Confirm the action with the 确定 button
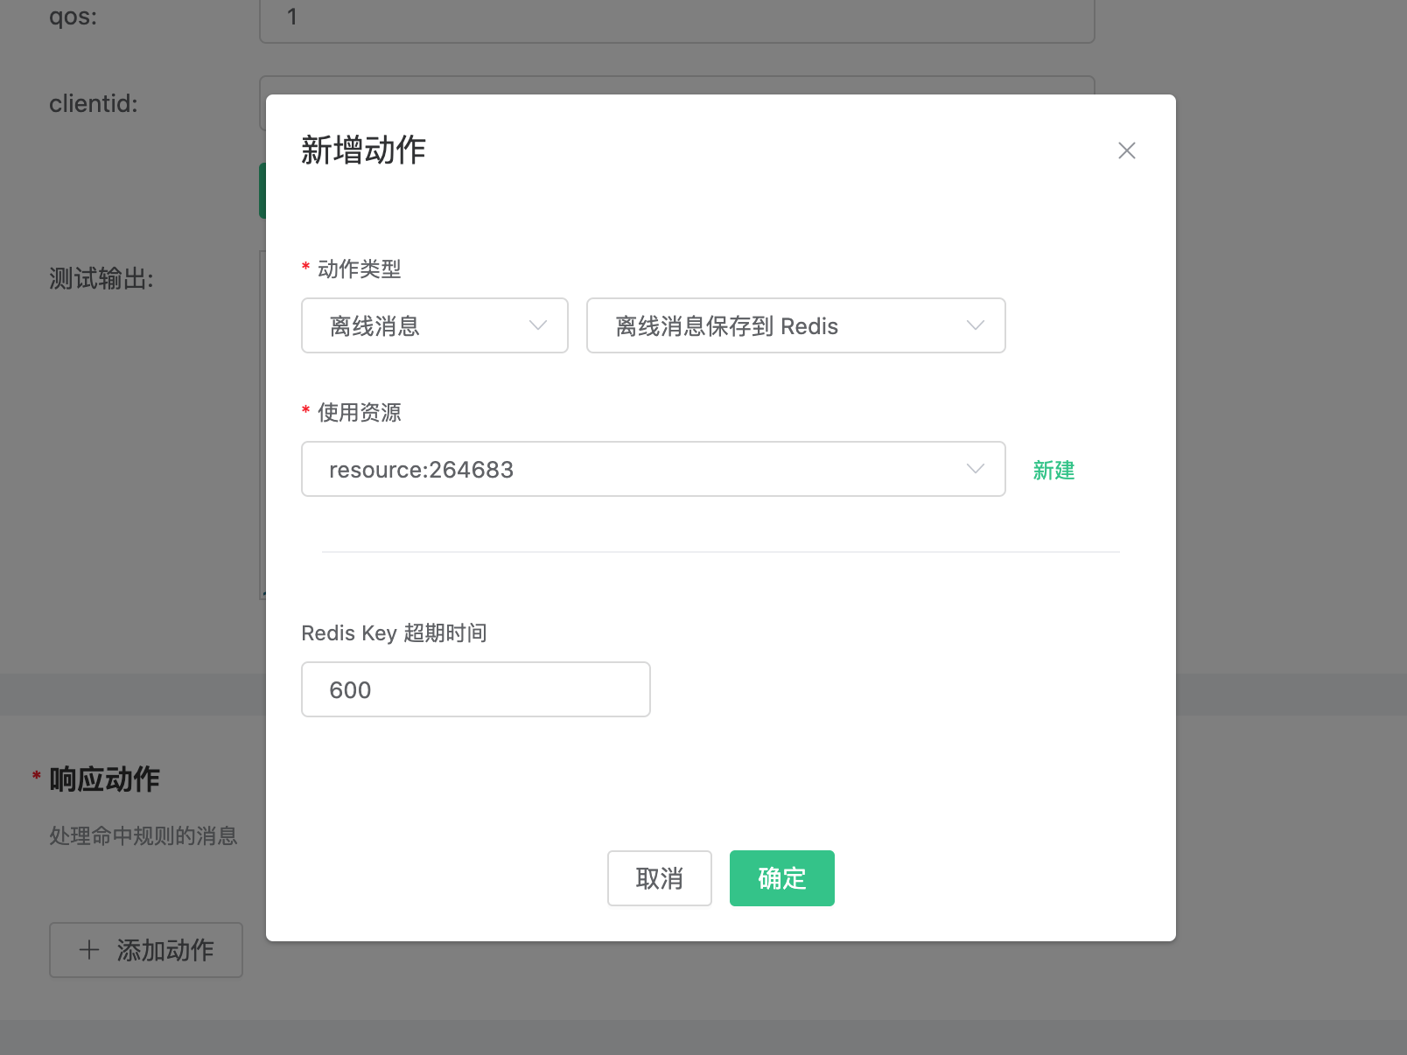This screenshot has height=1055, width=1407. tap(781, 878)
